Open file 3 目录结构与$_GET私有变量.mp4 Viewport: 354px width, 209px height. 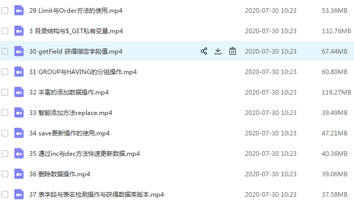pyautogui.click(x=76, y=31)
